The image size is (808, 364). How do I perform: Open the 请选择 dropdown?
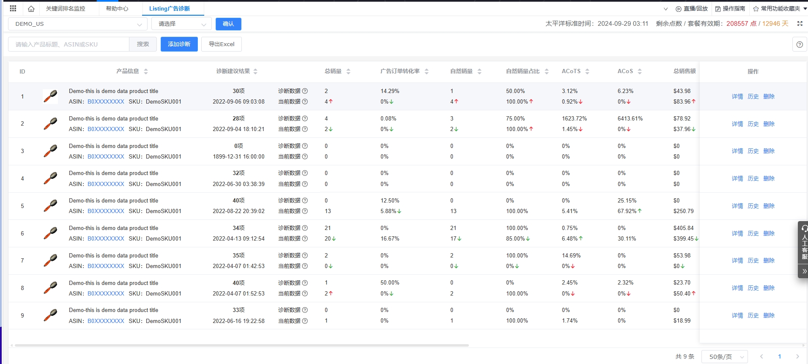(x=181, y=24)
